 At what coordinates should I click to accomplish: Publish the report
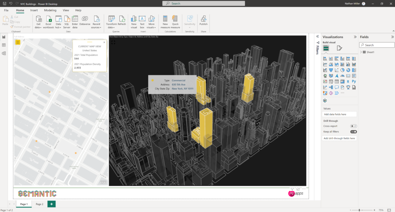(x=203, y=21)
